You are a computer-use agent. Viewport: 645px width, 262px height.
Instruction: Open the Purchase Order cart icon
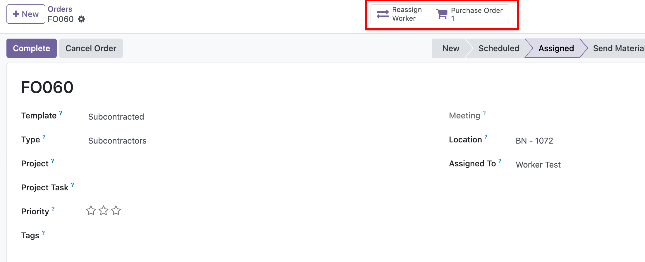coord(442,14)
